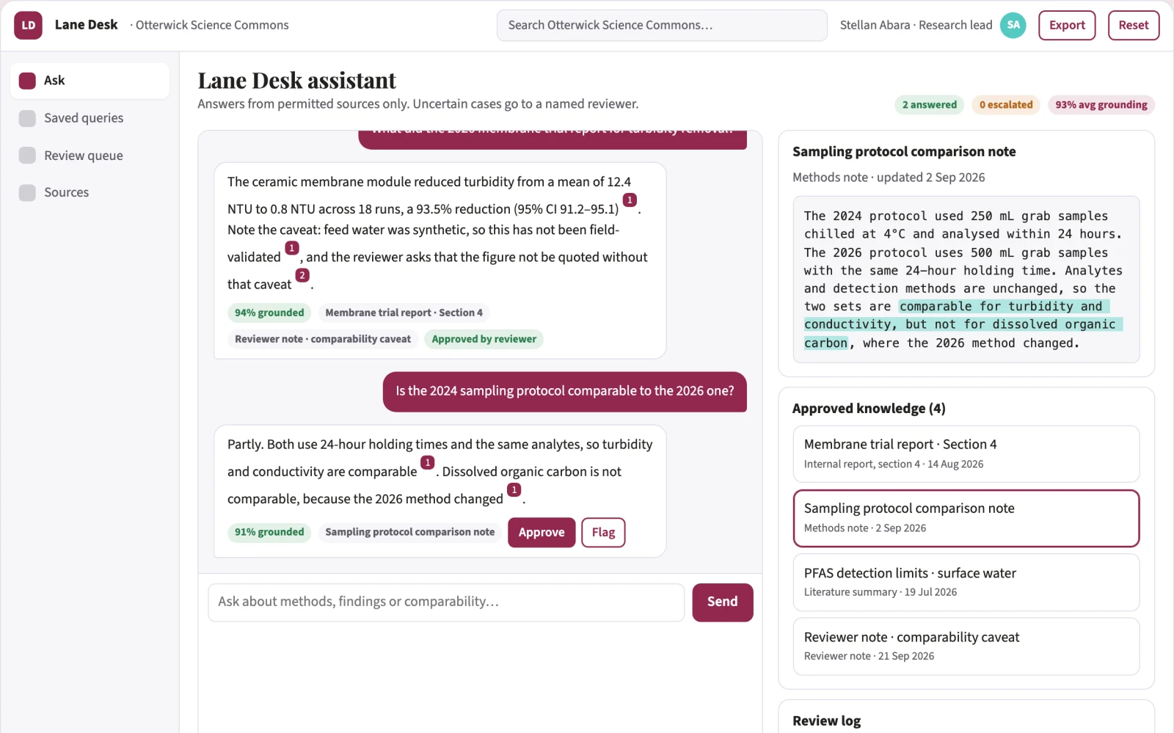Click the Reviewer note · comparability caveat source chip
The width and height of the screenshot is (1174, 733).
click(323, 339)
